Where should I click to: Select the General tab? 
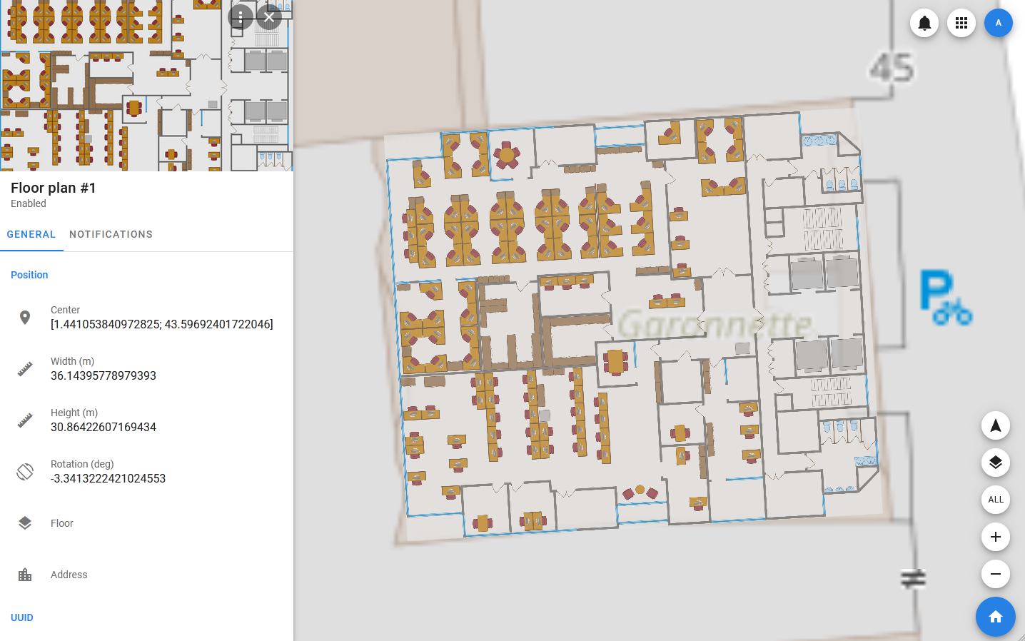31,234
